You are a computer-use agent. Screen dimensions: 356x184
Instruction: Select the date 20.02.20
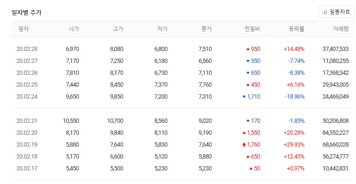pyautogui.click(x=27, y=133)
